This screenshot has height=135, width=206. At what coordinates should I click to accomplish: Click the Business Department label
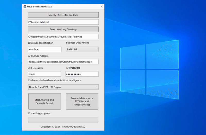click(78, 43)
